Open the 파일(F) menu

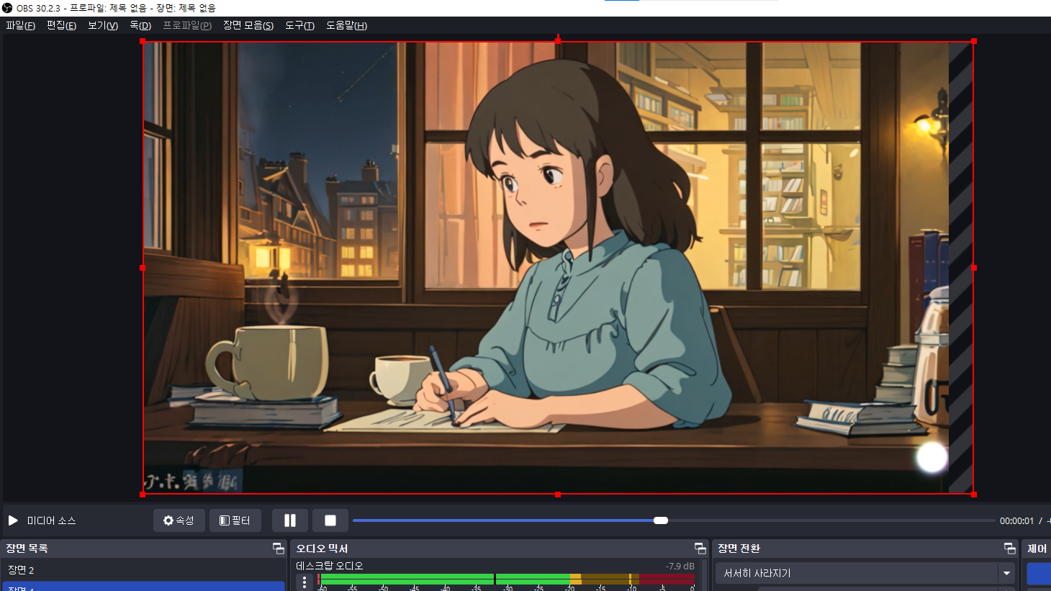(21, 25)
